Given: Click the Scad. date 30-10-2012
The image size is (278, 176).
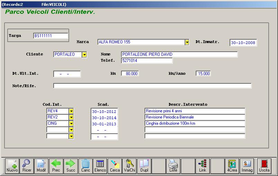Looking at the screenshot, I should (104, 112).
